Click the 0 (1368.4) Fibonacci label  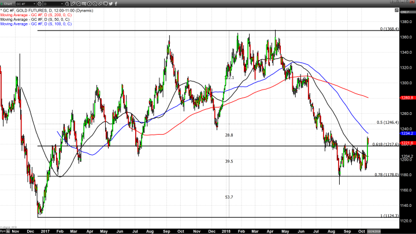[x=389, y=29]
